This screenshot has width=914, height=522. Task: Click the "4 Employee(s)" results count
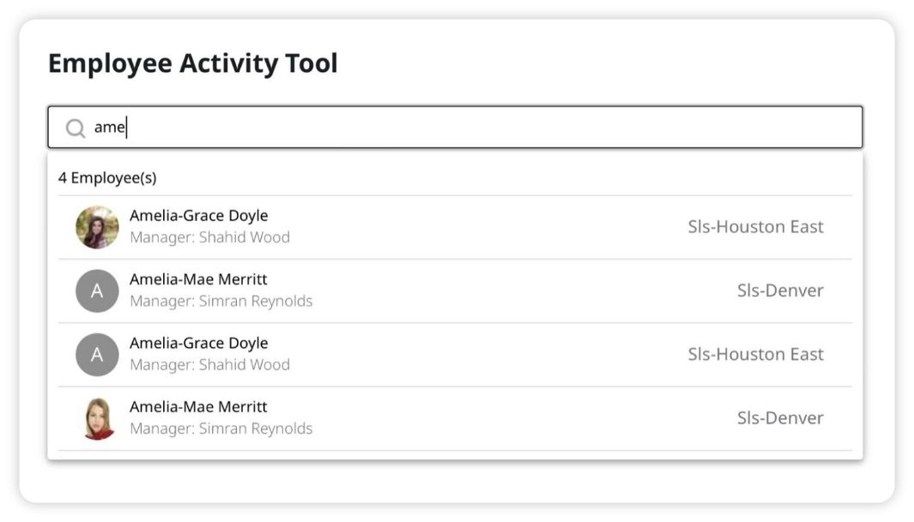pyautogui.click(x=107, y=178)
